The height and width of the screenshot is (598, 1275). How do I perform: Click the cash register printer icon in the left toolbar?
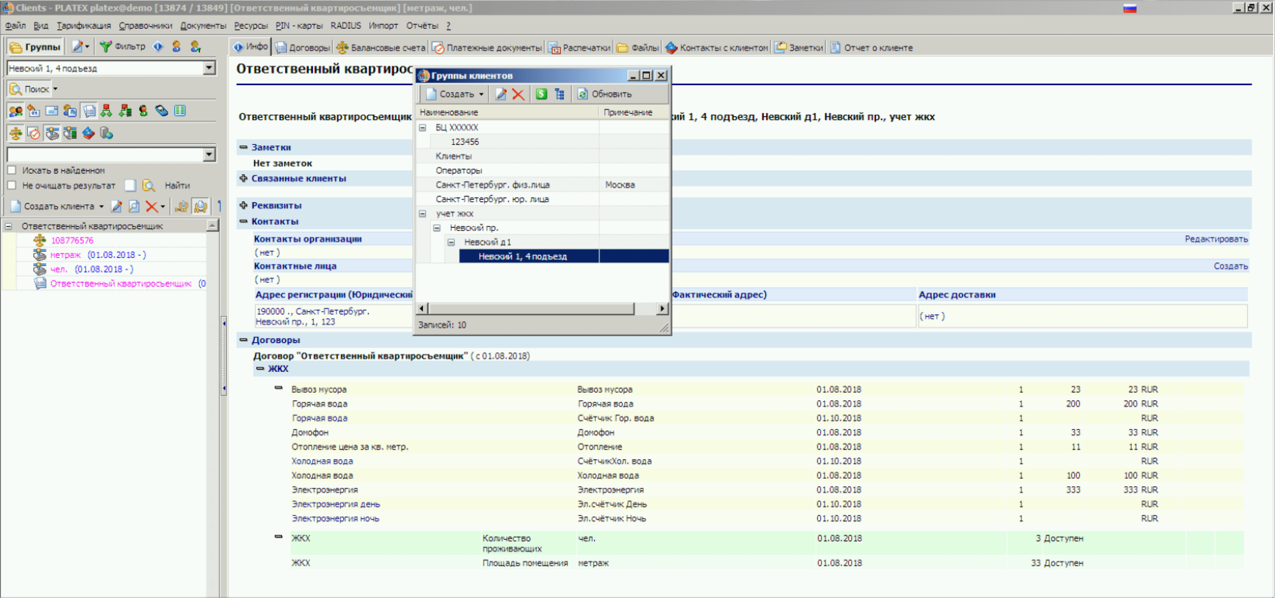pyautogui.click(x=52, y=133)
